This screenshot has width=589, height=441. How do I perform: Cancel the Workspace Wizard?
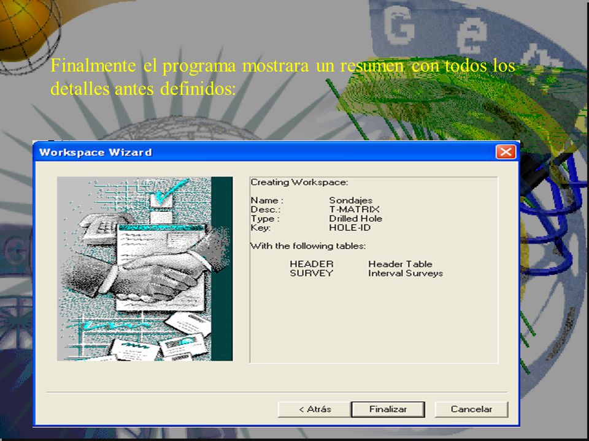[x=471, y=409]
